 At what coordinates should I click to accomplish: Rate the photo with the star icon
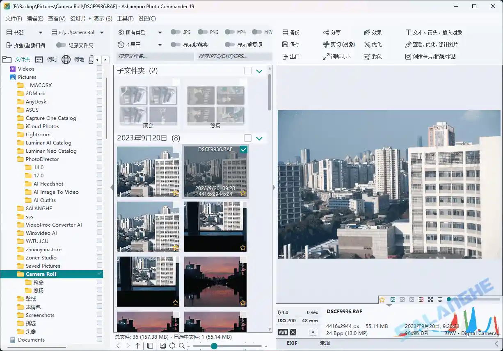point(382,300)
